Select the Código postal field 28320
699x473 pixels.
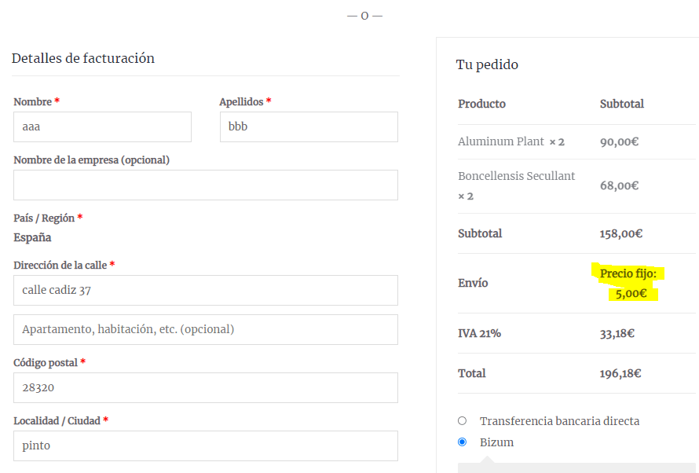206,388
